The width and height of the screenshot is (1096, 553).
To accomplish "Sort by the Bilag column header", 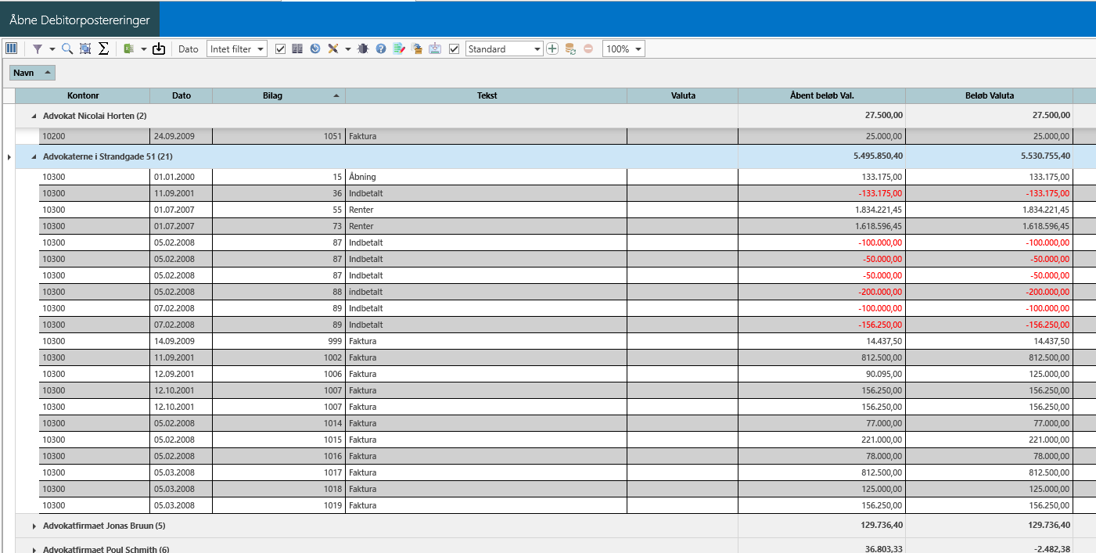I will tap(278, 95).
